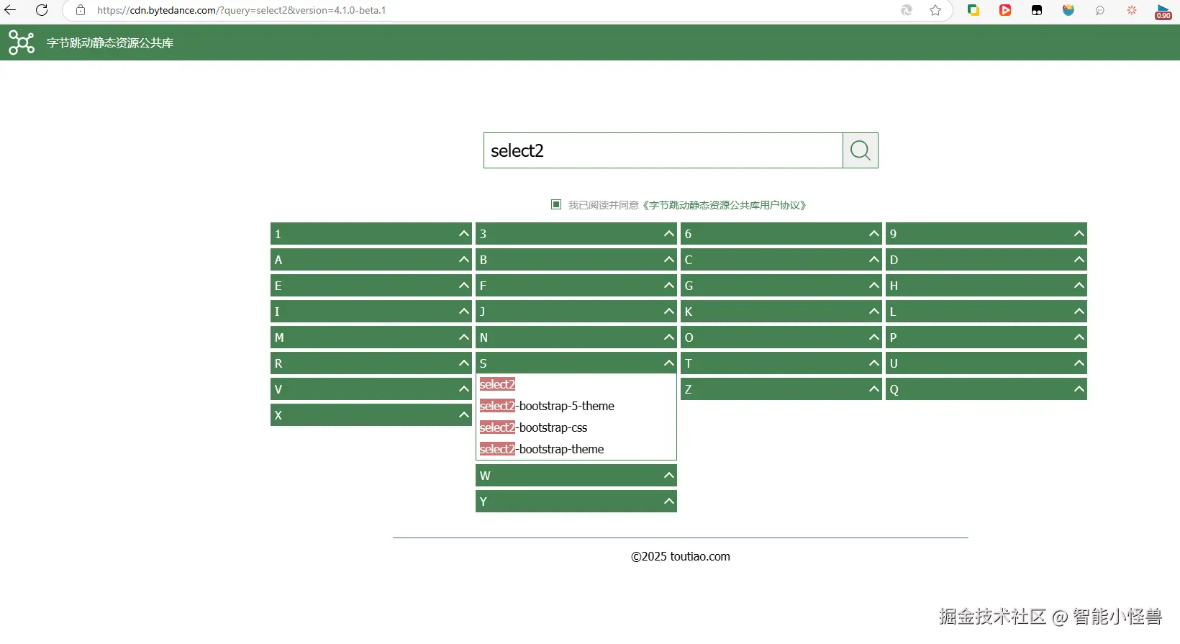The width and height of the screenshot is (1180, 644).
Task: Expand the A section chevron
Action: [464, 259]
